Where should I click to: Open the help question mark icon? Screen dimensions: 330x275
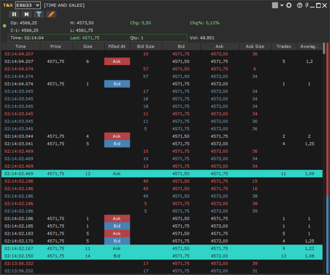(x=299, y=5)
